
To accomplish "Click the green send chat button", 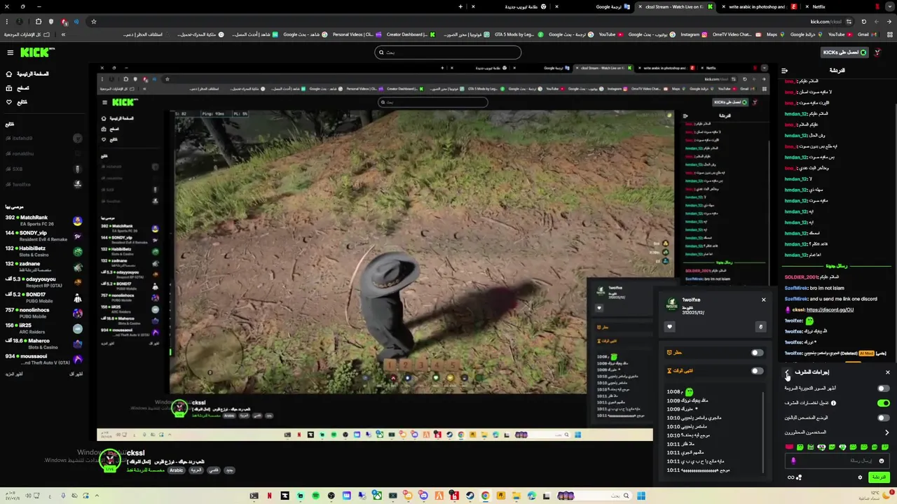I will pos(878,477).
